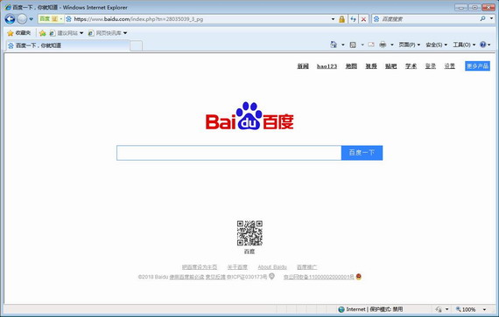Stop loading with the red X icon

click(363, 19)
